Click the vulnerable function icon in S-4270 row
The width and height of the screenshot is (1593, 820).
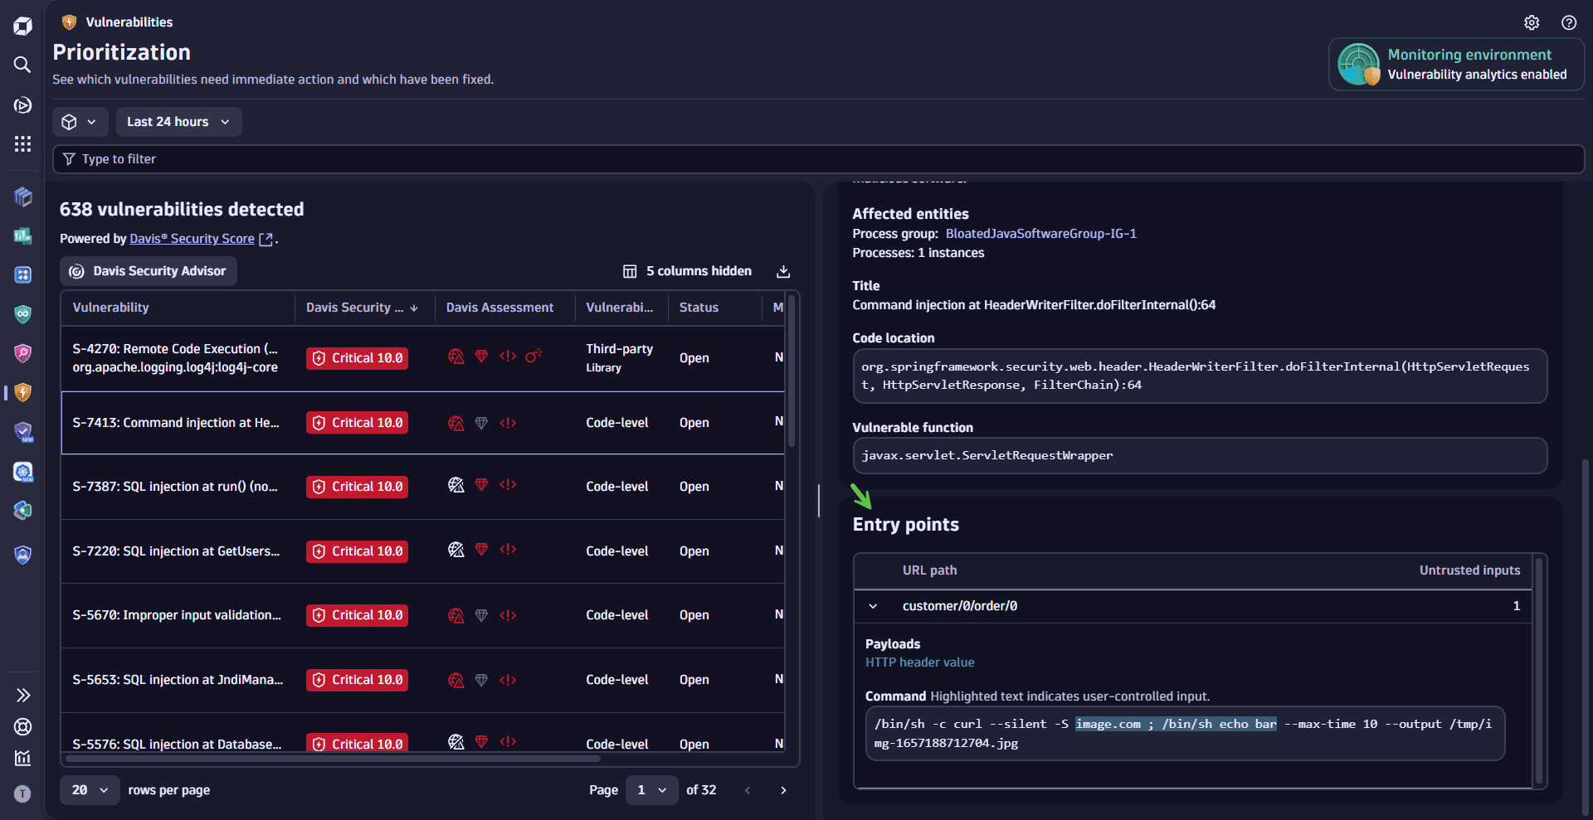tap(533, 356)
